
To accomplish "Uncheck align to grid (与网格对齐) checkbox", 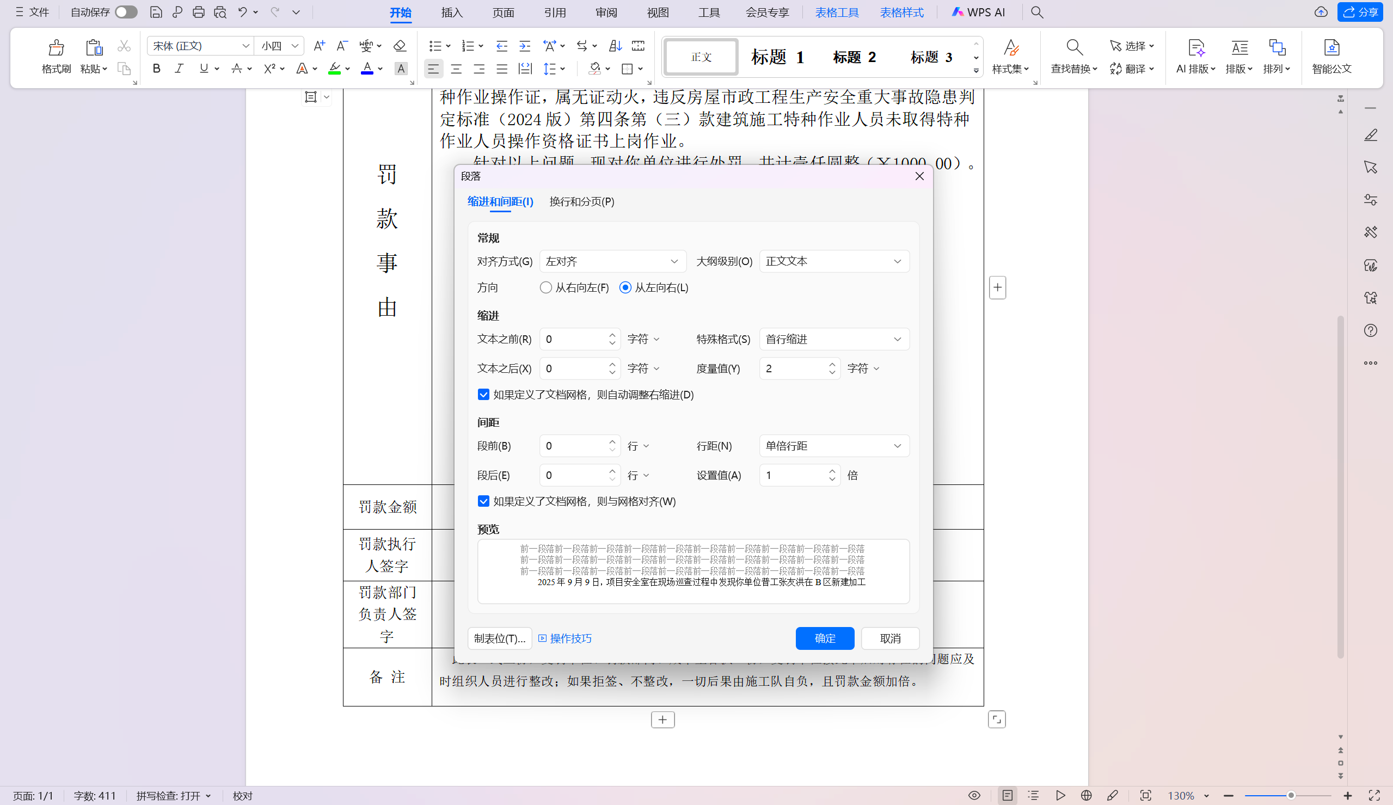I will point(483,501).
